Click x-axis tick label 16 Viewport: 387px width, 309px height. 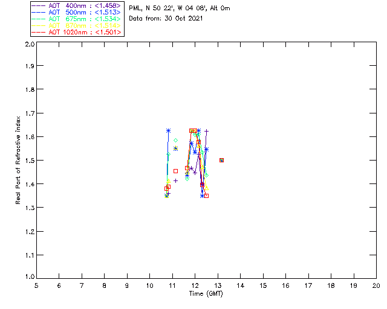tap(286, 285)
